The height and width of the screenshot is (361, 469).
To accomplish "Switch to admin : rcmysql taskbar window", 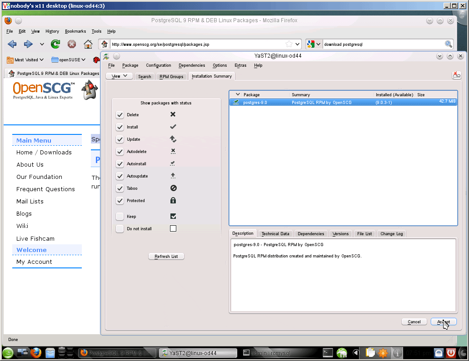I will coord(277,353).
